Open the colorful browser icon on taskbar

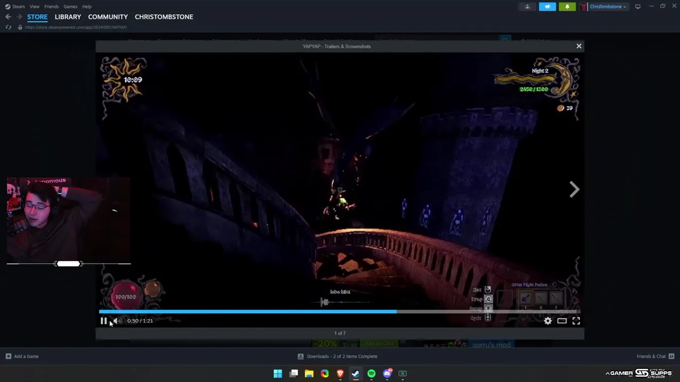point(325,374)
